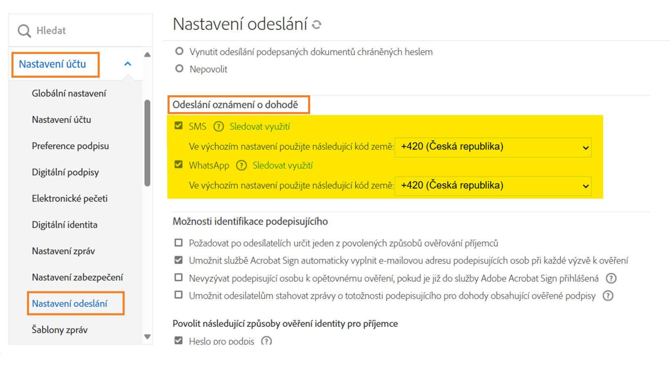Click the refresh icon beside Nastavení odeslání
The image size is (671, 384).
click(317, 25)
